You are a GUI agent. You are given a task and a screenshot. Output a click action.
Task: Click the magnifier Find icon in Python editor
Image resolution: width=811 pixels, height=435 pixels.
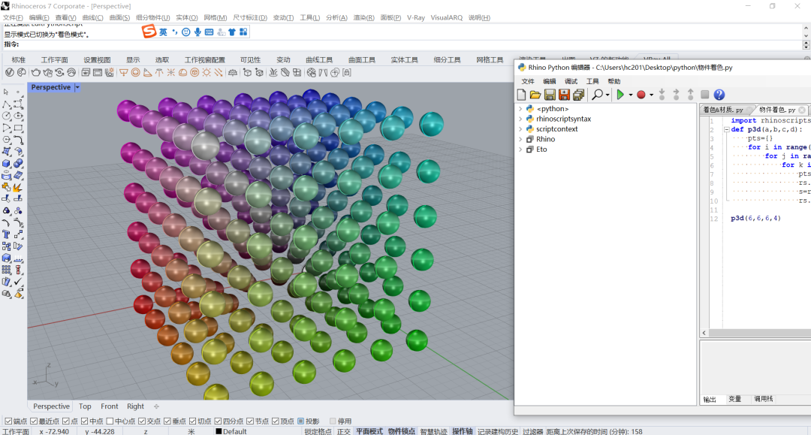(x=598, y=95)
